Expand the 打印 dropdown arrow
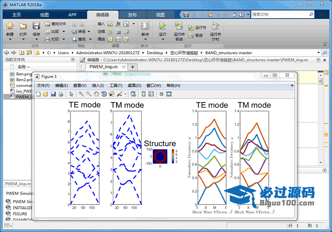The image size is (332, 232). point(64,39)
